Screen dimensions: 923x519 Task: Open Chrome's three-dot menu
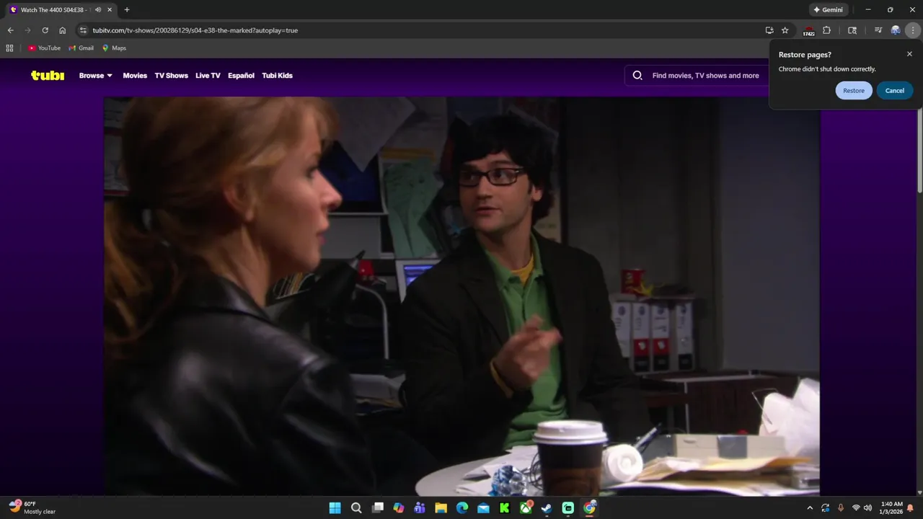coord(913,30)
